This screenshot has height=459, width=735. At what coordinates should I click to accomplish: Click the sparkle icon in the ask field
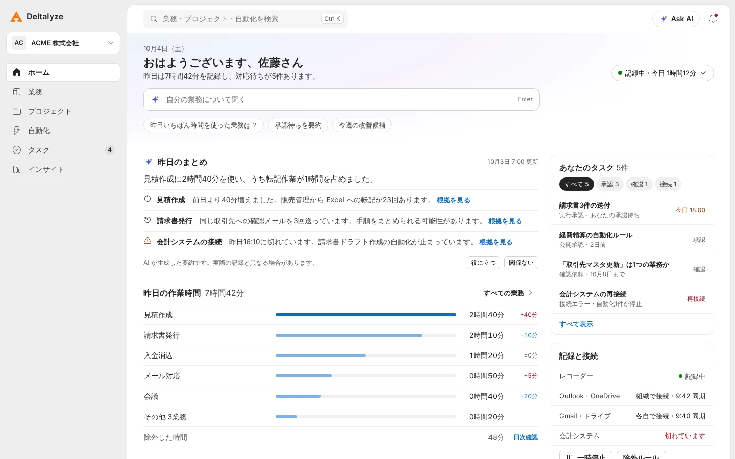click(156, 99)
